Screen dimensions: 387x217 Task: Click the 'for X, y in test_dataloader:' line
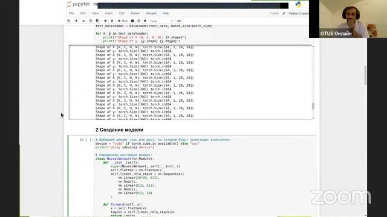(122, 34)
